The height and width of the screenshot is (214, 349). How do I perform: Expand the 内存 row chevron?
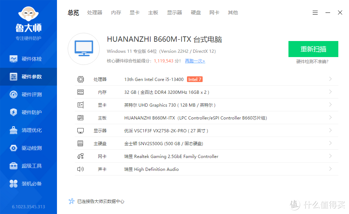(330, 92)
